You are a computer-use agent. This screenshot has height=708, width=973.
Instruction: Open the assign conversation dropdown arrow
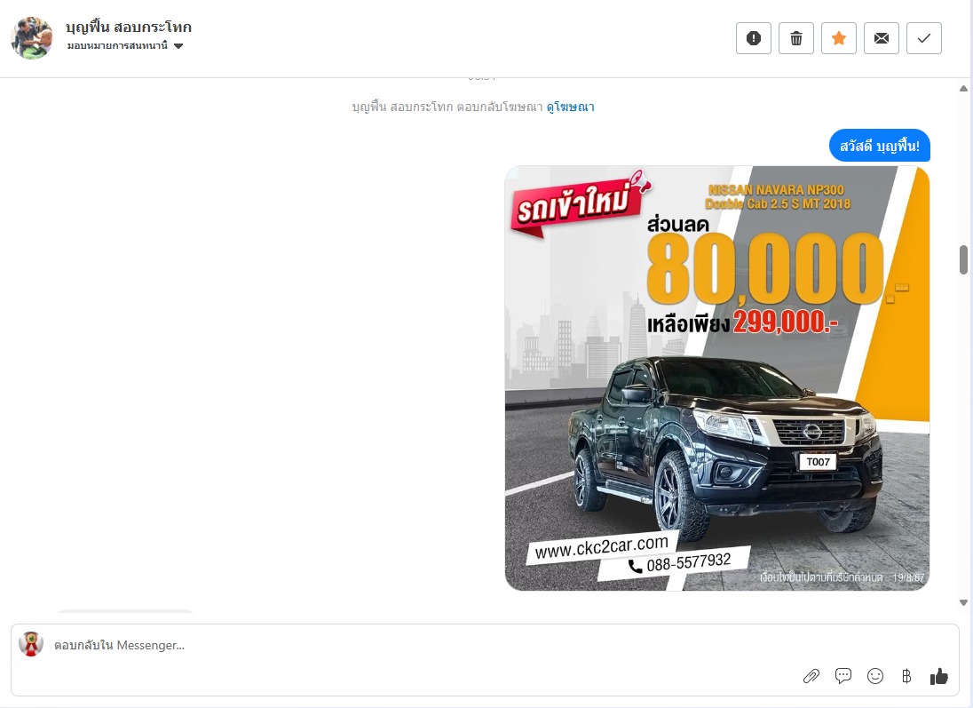pos(178,46)
